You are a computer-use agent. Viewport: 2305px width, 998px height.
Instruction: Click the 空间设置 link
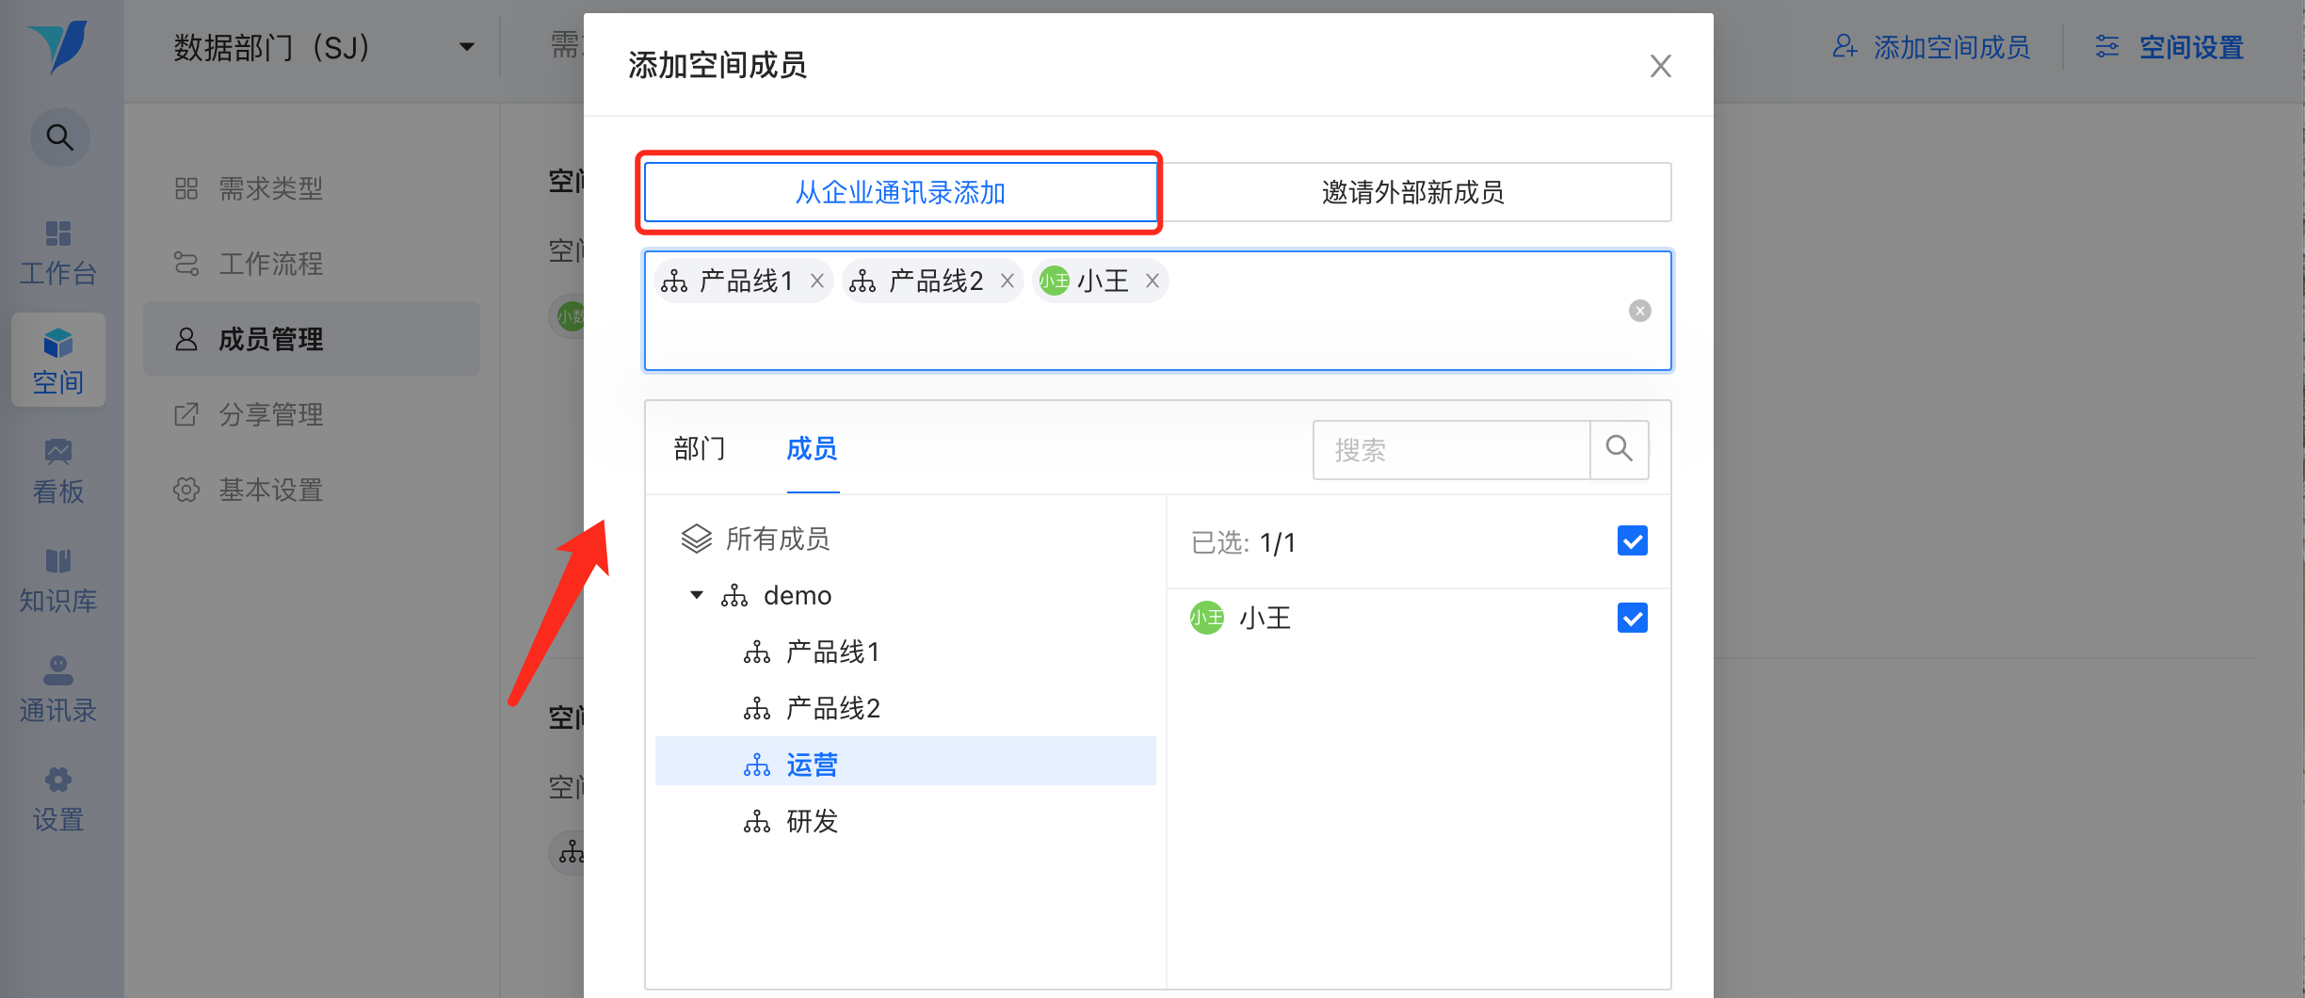[2190, 47]
